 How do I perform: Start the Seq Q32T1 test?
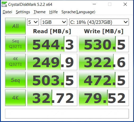click(x=15, y=44)
